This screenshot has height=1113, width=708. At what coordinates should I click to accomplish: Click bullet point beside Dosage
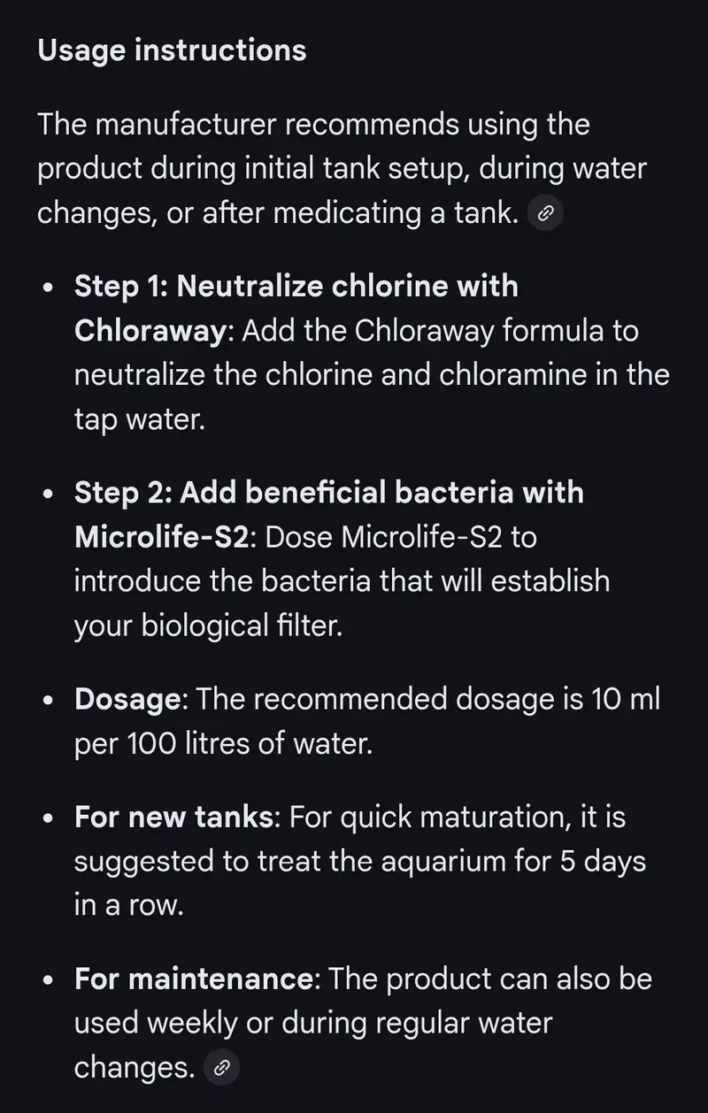pos(50,702)
